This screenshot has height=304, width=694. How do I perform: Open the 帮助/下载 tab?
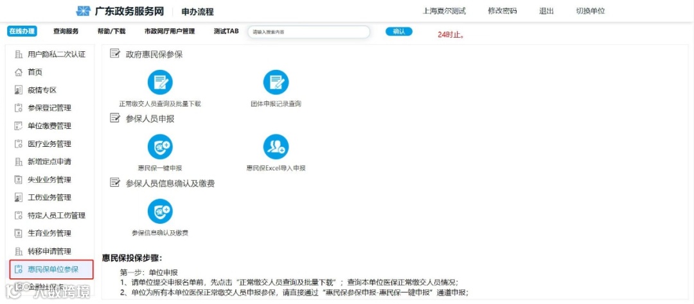(112, 31)
